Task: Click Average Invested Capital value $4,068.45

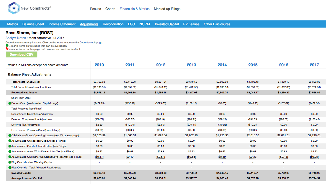Action: (222, 178)
